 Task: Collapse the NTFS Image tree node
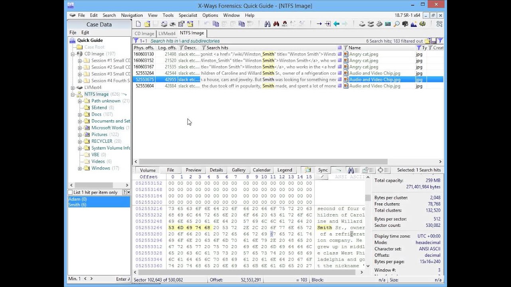coord(73,94)
